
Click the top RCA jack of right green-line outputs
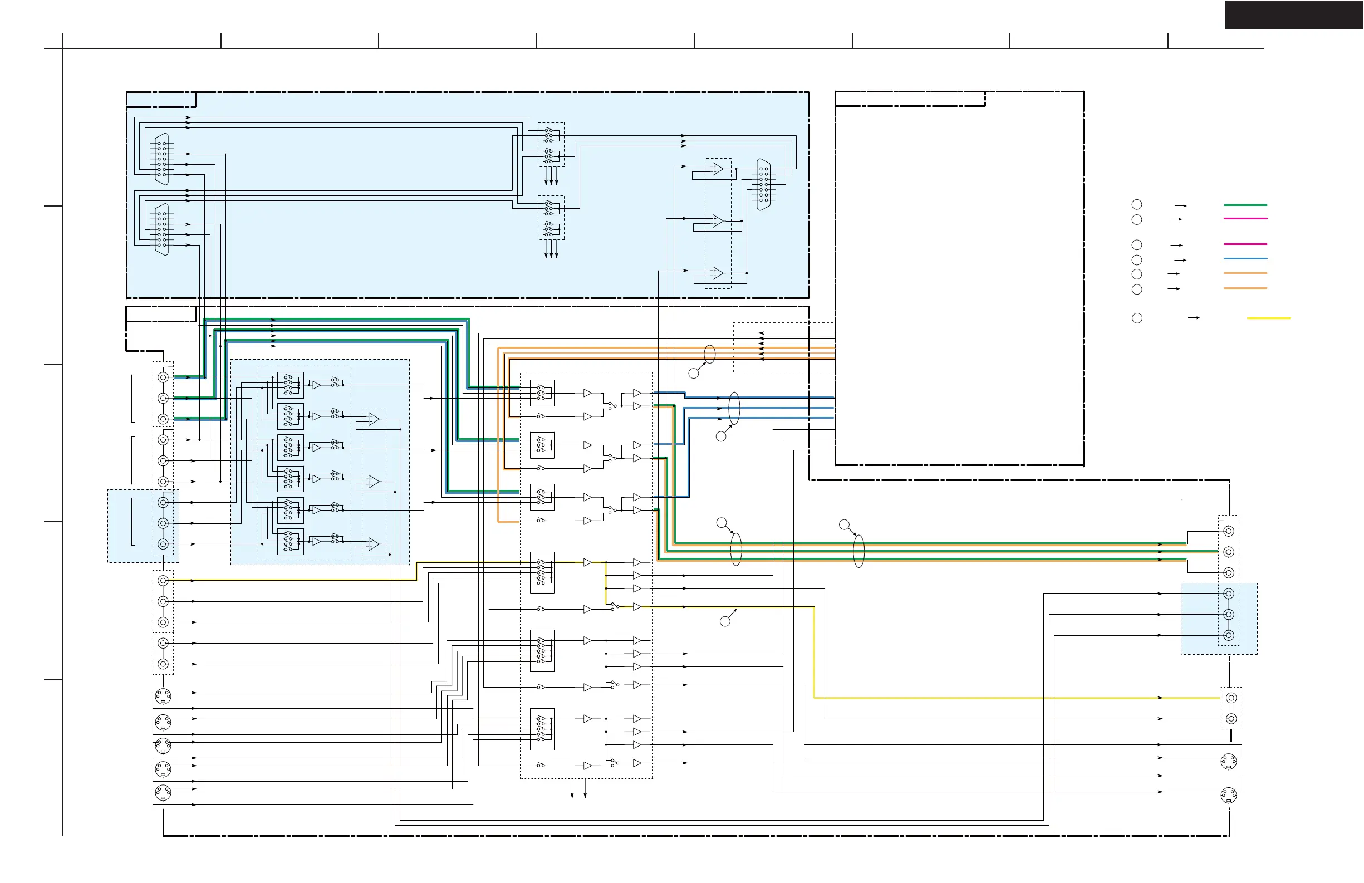(1228, 531)
